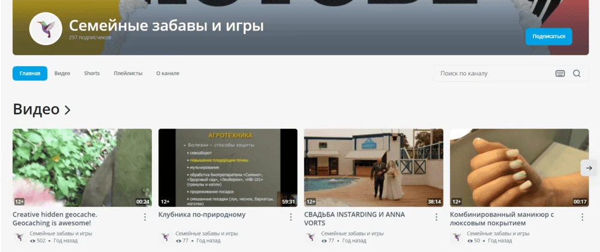Click the 50 views count
Image resolution: width=600 pixels, height=252 pixels.
[474, 241]
